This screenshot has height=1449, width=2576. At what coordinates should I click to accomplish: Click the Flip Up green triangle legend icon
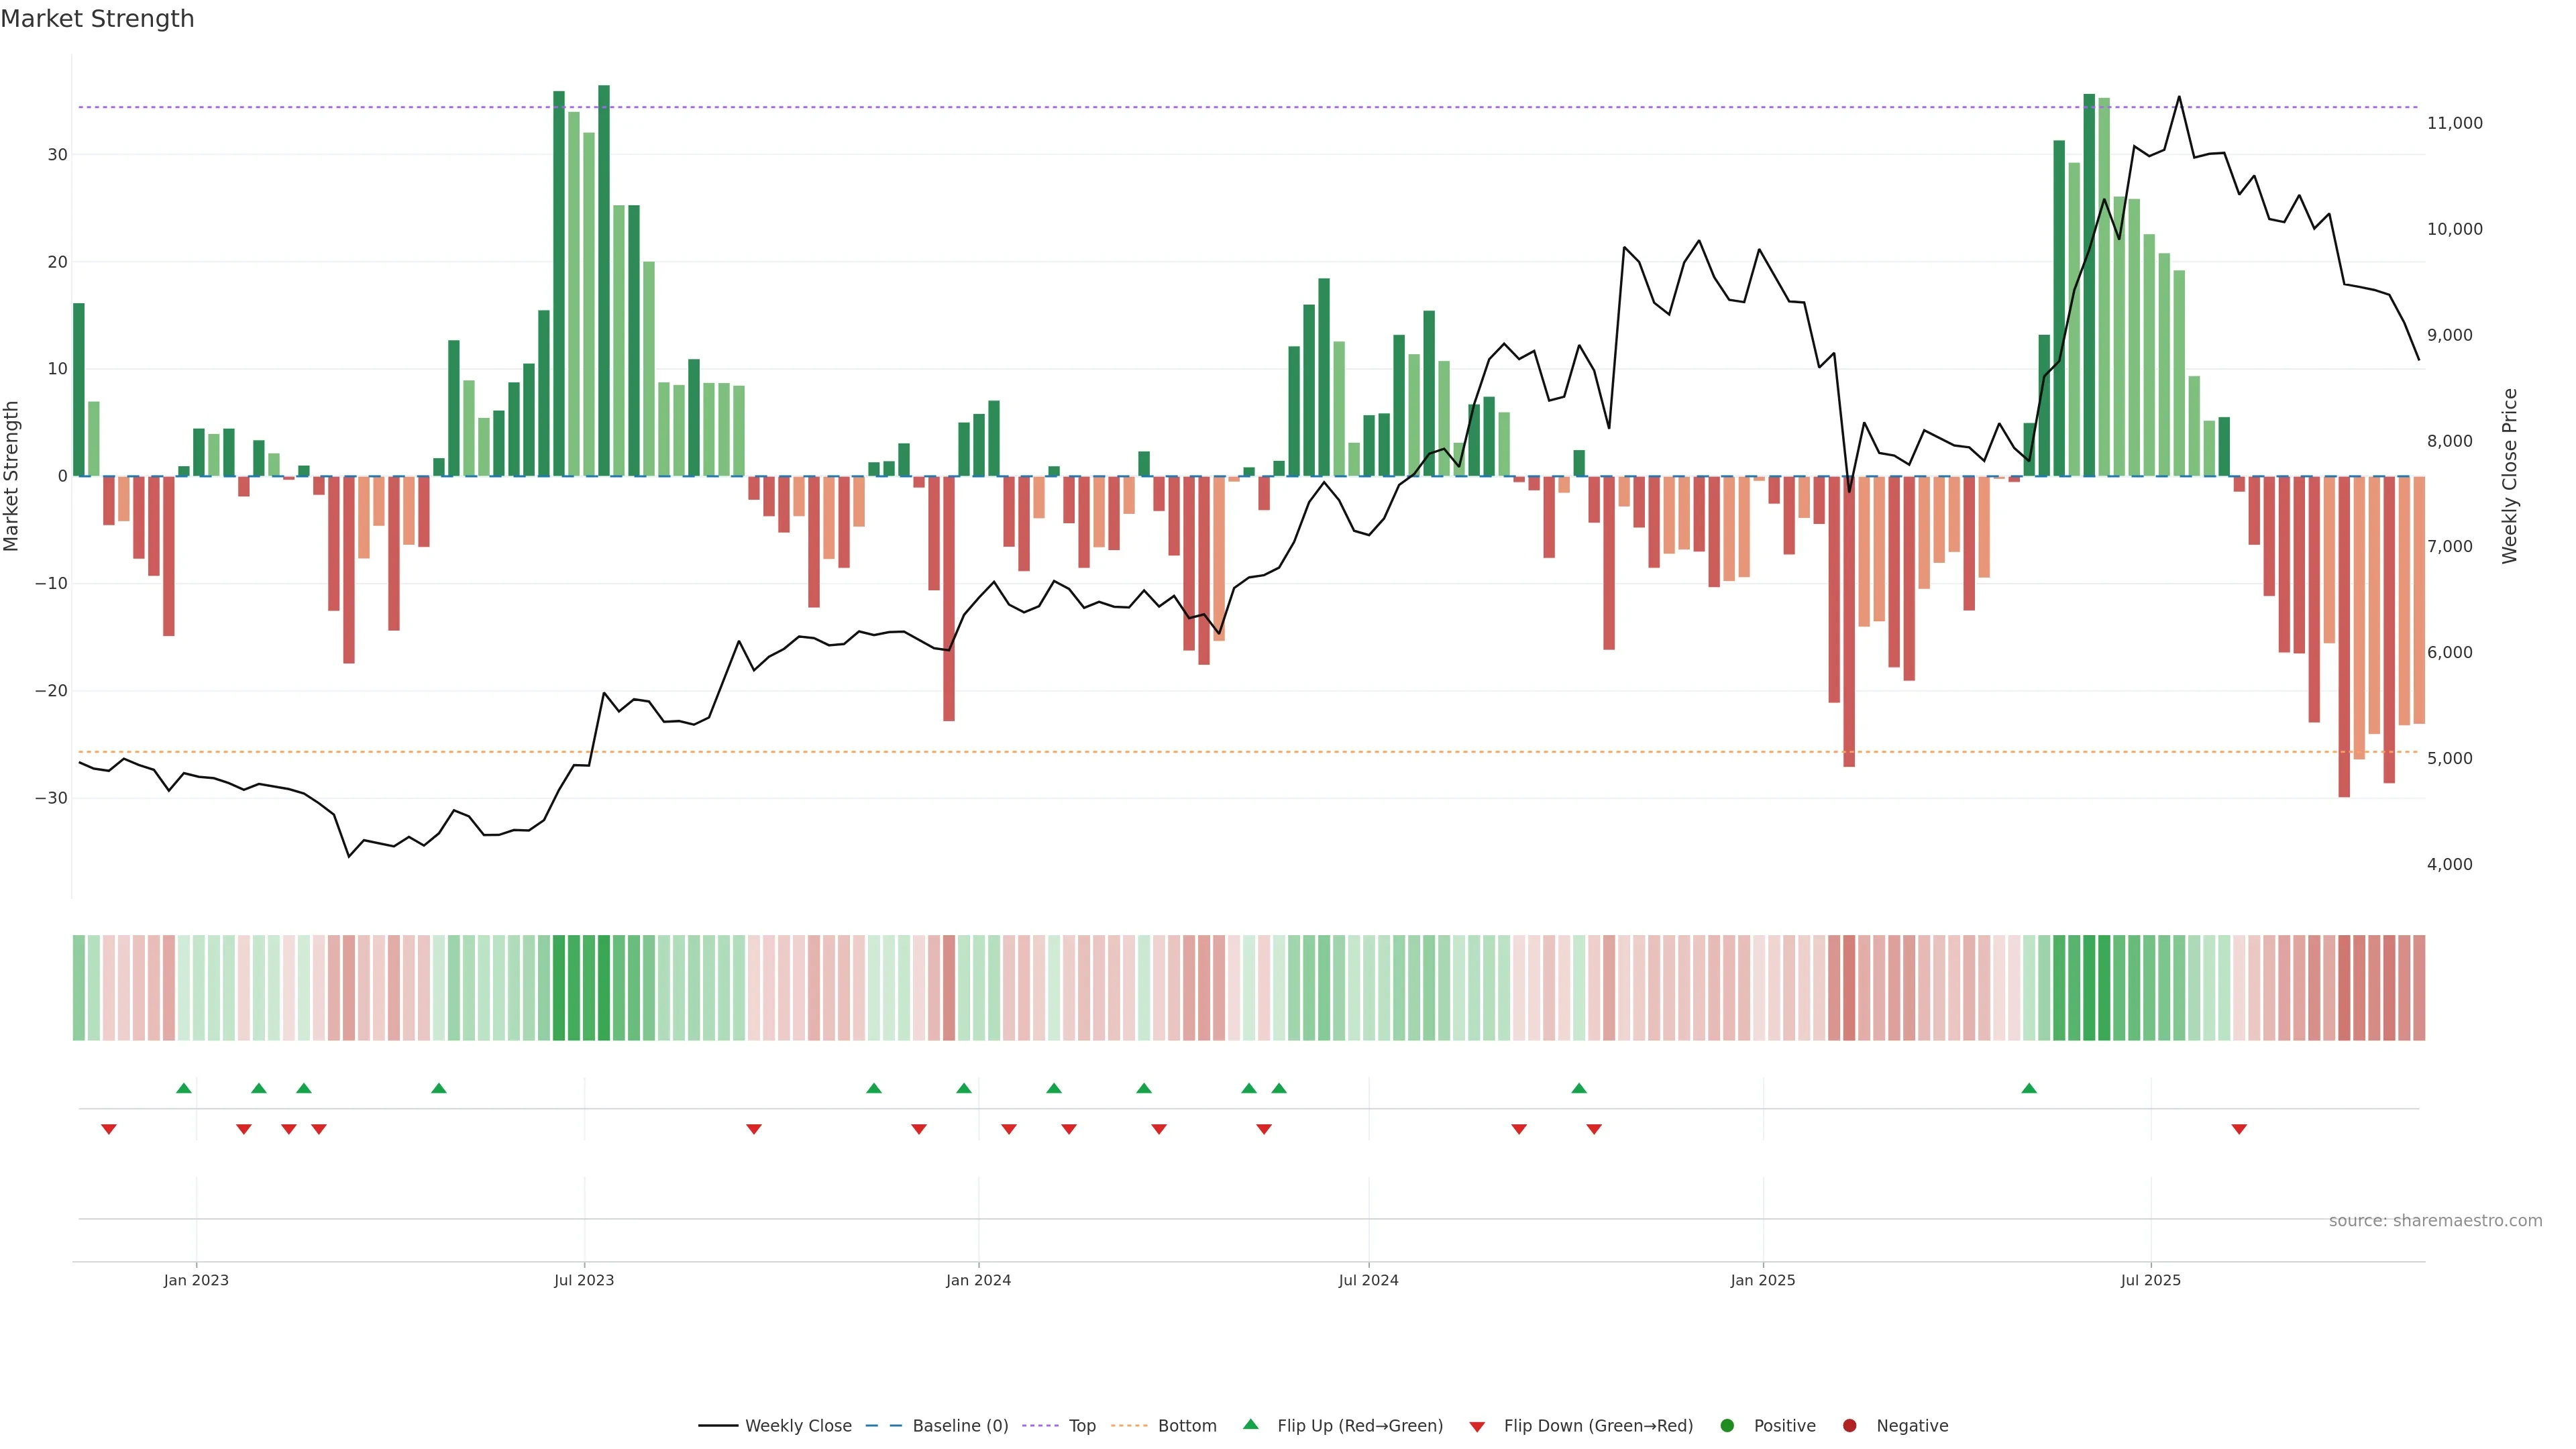coord(1250,1424)
